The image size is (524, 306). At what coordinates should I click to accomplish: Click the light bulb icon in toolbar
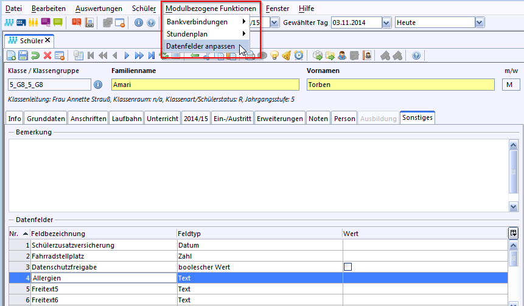[274, 55]
